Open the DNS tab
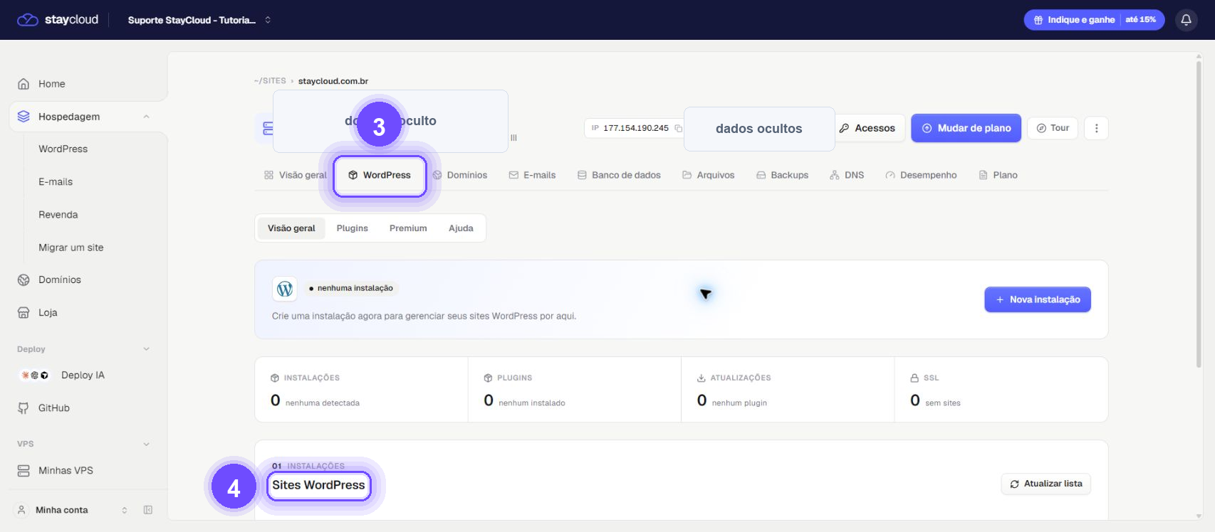 point(847,175)
